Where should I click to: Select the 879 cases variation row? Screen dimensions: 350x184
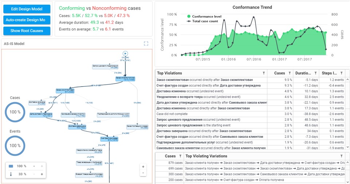coord(250,163)
